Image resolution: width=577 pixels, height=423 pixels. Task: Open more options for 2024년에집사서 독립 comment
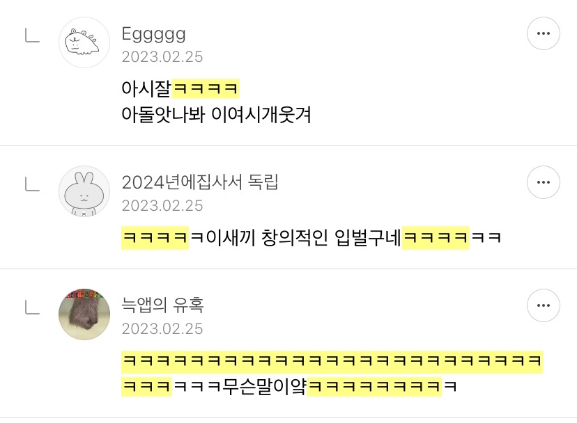(543, 182)
